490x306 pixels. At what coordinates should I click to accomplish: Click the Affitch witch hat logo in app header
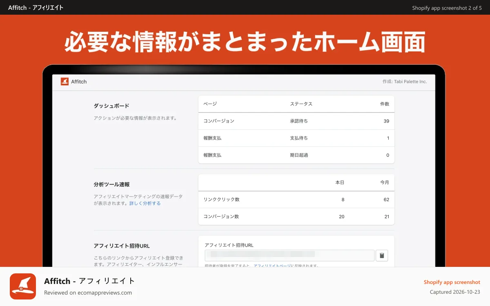[x=65, y=82]
